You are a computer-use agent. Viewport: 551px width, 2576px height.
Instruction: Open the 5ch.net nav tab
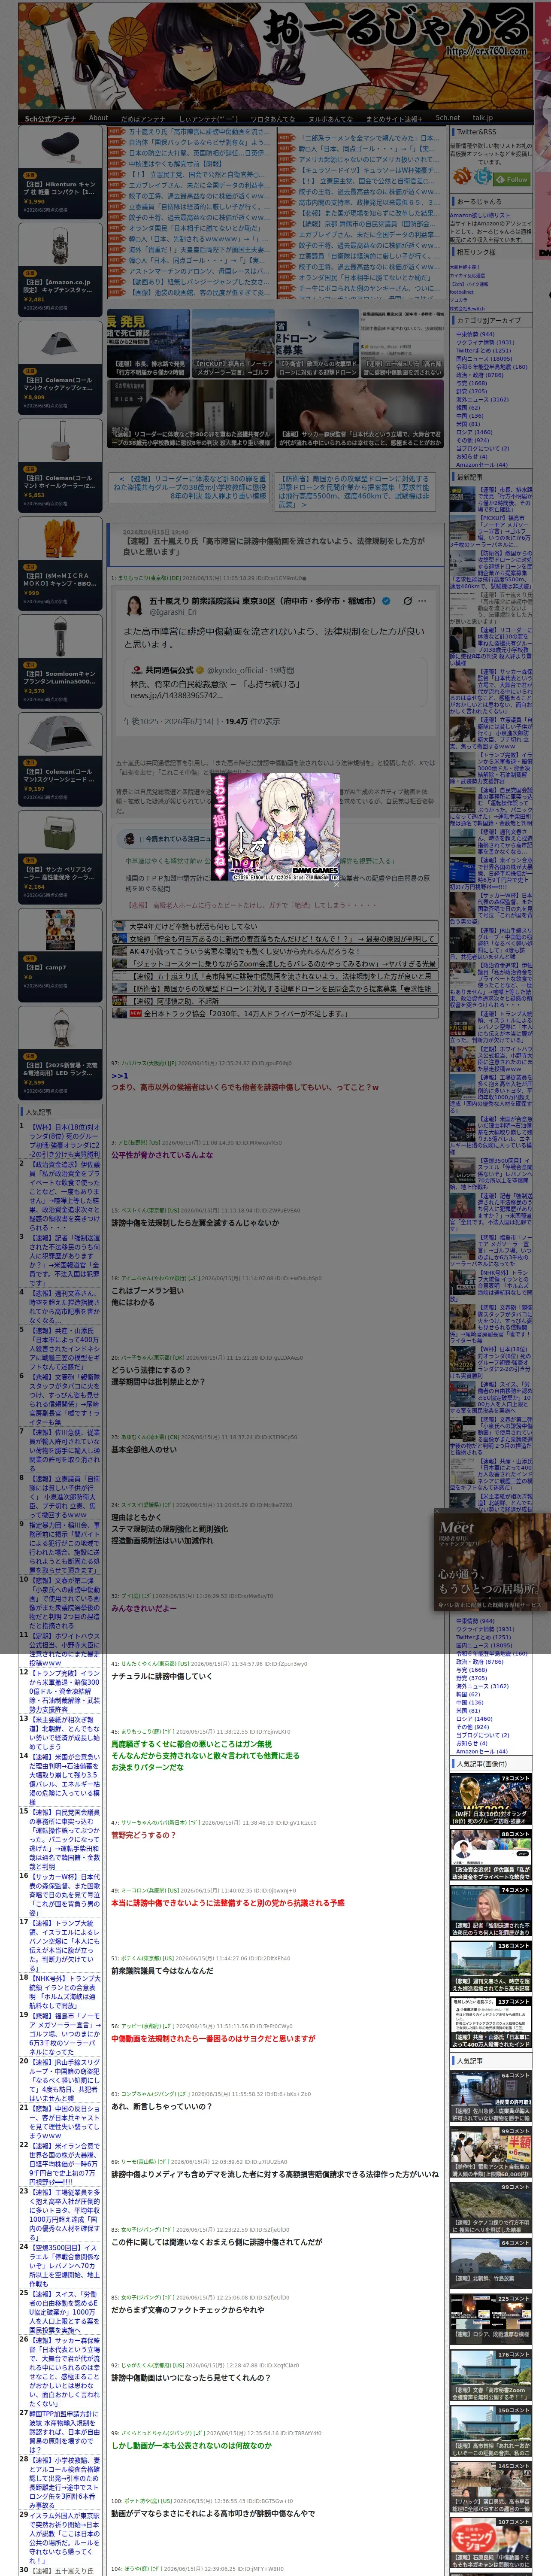click(448, 118)
